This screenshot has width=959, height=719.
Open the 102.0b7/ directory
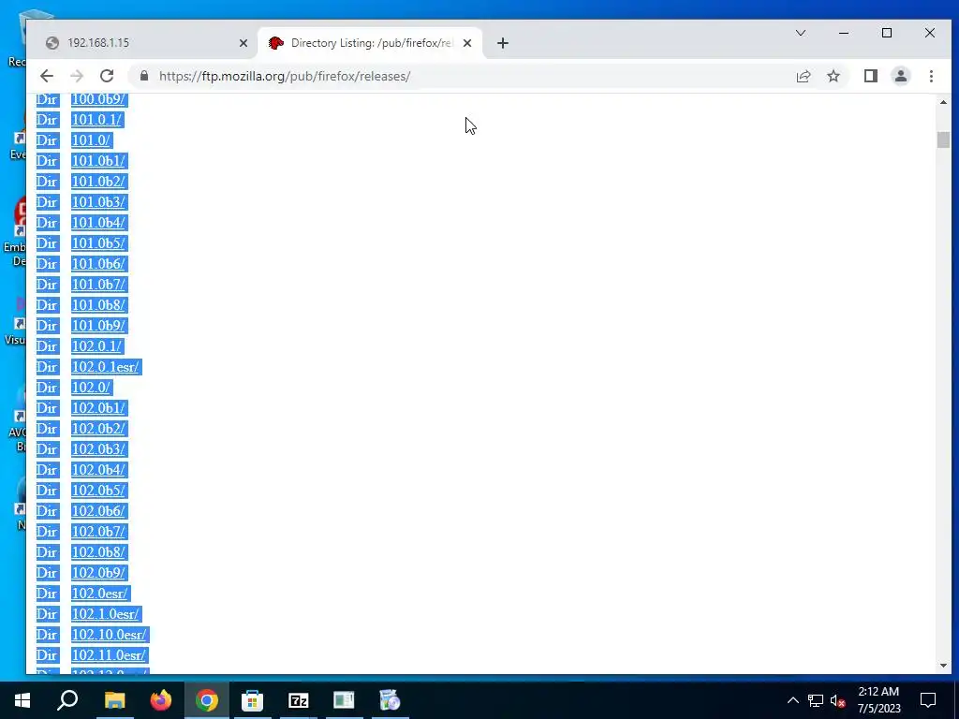[x=98, y=532]
